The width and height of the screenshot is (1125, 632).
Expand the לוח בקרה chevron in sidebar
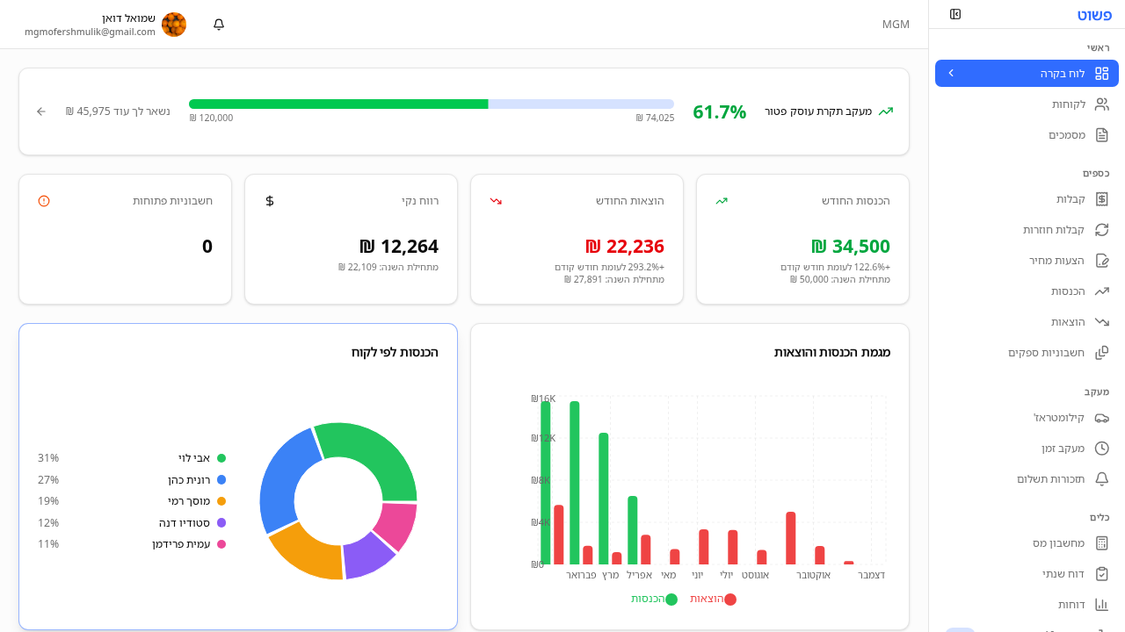click(951, 74)
